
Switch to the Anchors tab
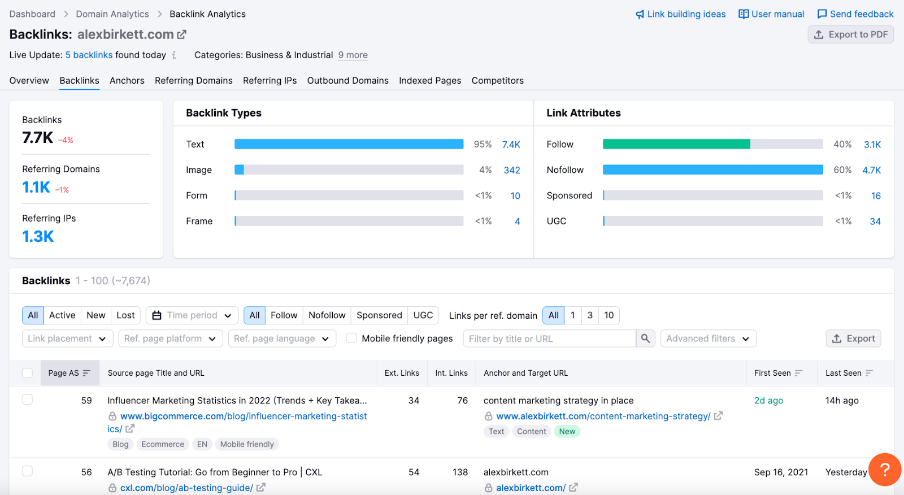(x=127, y=81)
